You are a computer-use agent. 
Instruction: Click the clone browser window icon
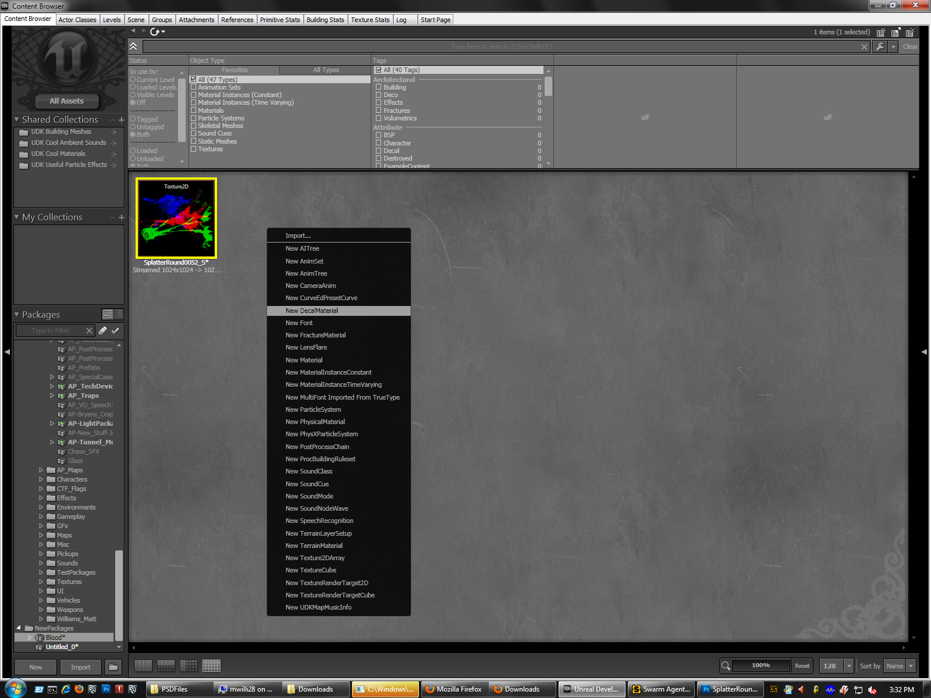pos(896,33)
